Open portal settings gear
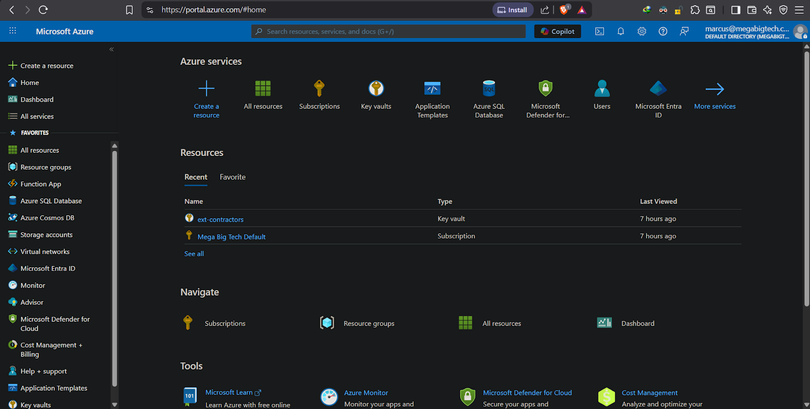This screenshot has height=409, width=810. point(642,31)
